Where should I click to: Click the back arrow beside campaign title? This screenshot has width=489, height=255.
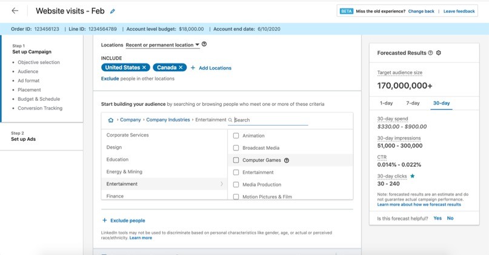click(x=15, y=11)
